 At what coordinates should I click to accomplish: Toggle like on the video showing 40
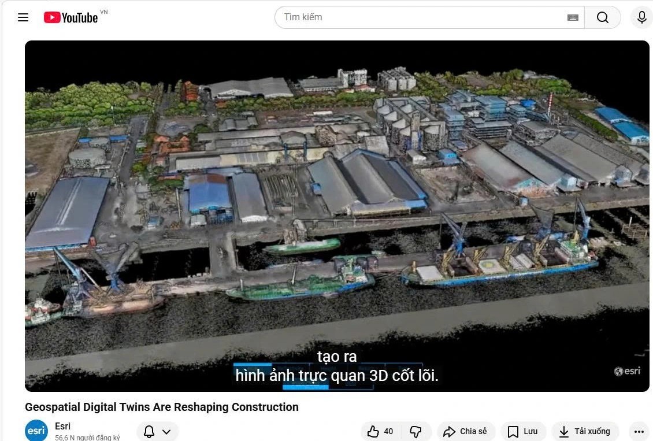[379, 431]
